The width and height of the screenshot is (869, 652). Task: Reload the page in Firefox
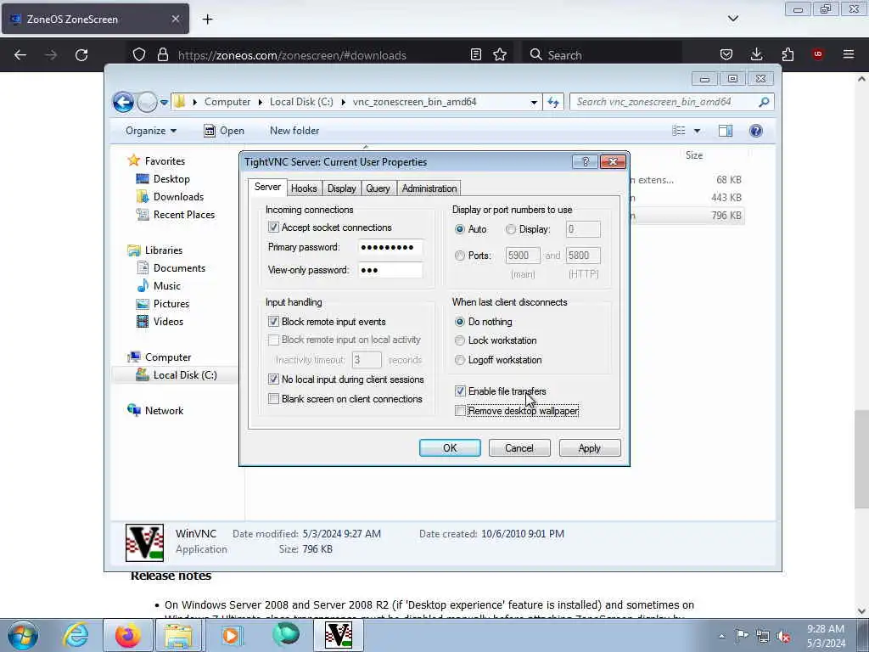(81, 55)
